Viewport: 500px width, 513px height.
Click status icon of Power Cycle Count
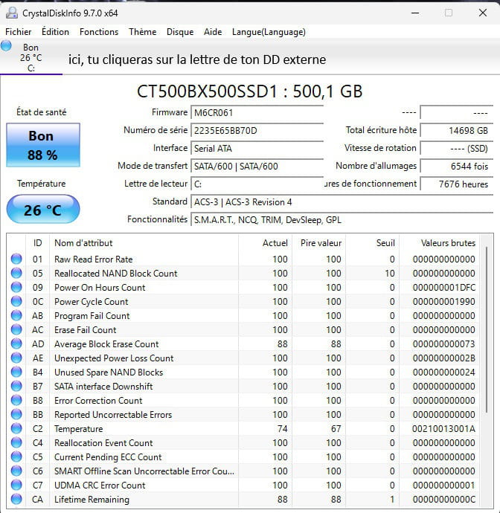coord(16,301)
